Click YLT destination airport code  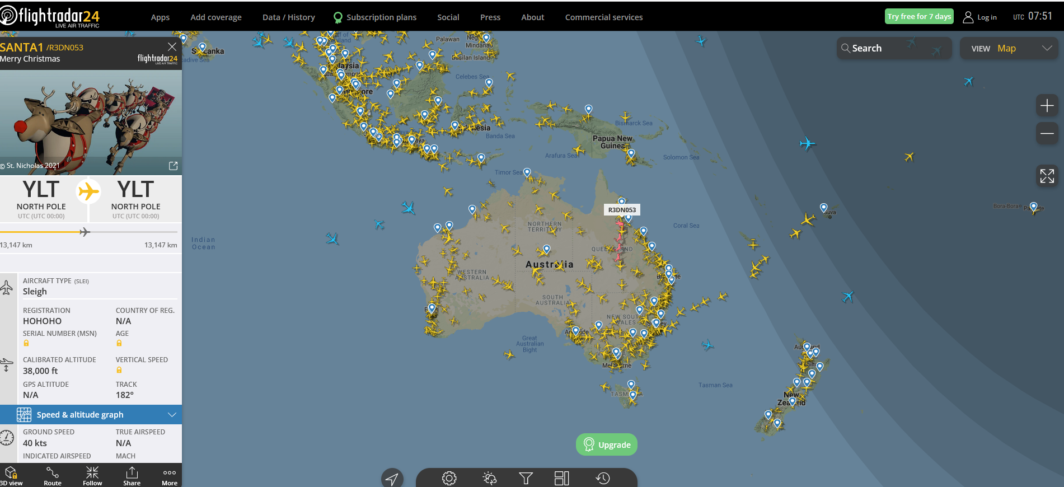[x=135, y=190]
